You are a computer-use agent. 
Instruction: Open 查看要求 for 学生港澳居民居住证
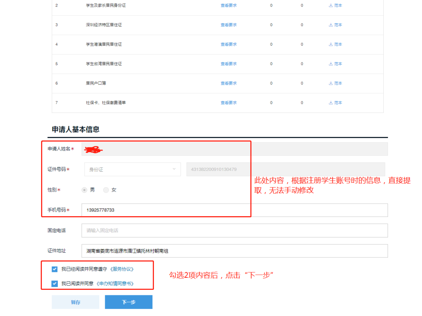click(228, 44)
